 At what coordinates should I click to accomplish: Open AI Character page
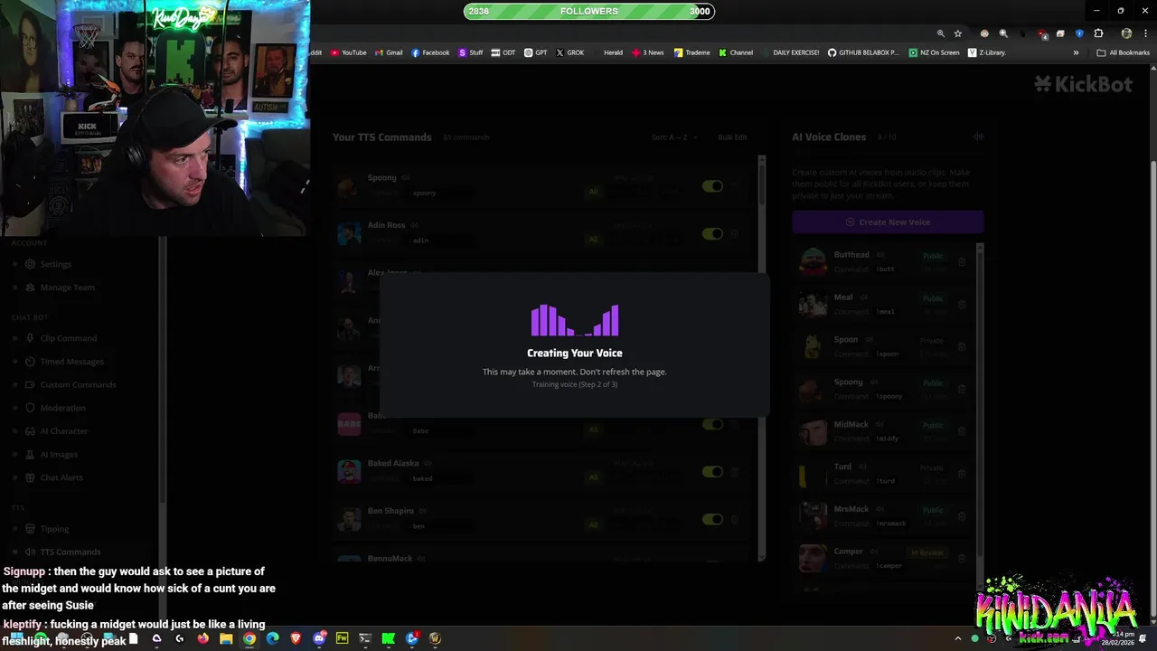click(x=56, y=431)
